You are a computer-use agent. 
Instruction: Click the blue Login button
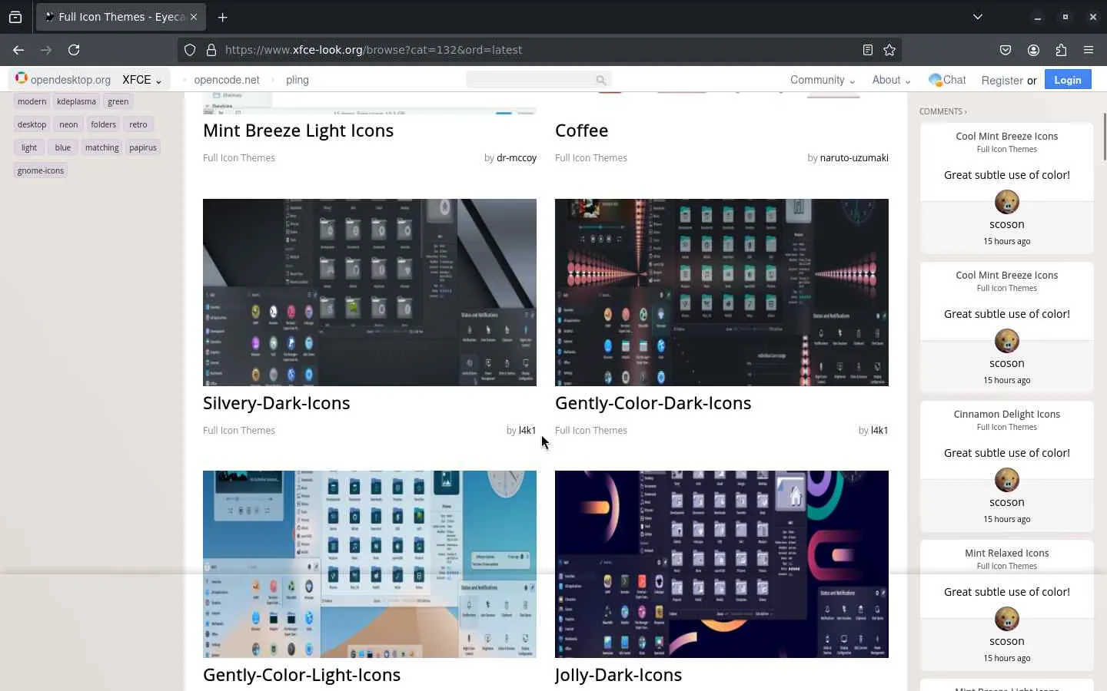point(1068,80)
